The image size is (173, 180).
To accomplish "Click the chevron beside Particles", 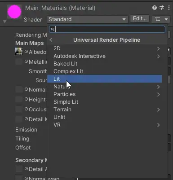I will (x=159, y=94).
